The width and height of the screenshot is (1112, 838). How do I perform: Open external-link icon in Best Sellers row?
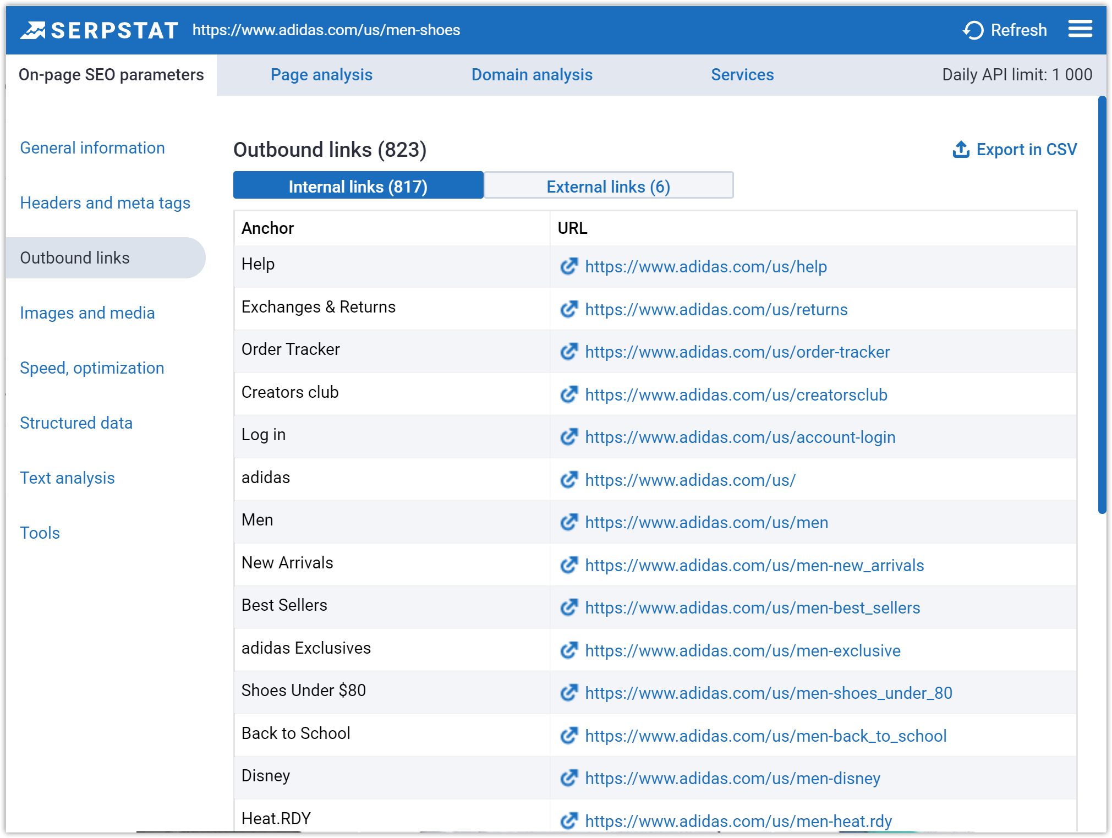coord(569,607)
